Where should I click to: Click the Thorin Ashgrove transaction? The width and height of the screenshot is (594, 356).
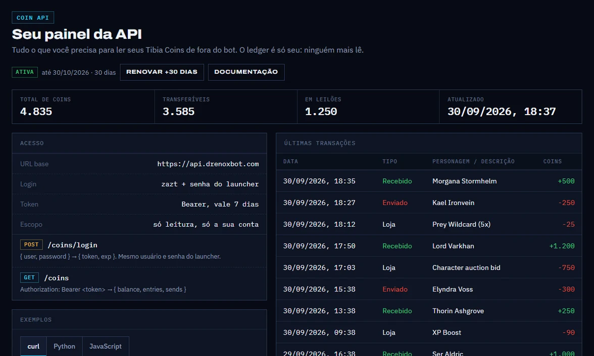click(x=429, y=311)
